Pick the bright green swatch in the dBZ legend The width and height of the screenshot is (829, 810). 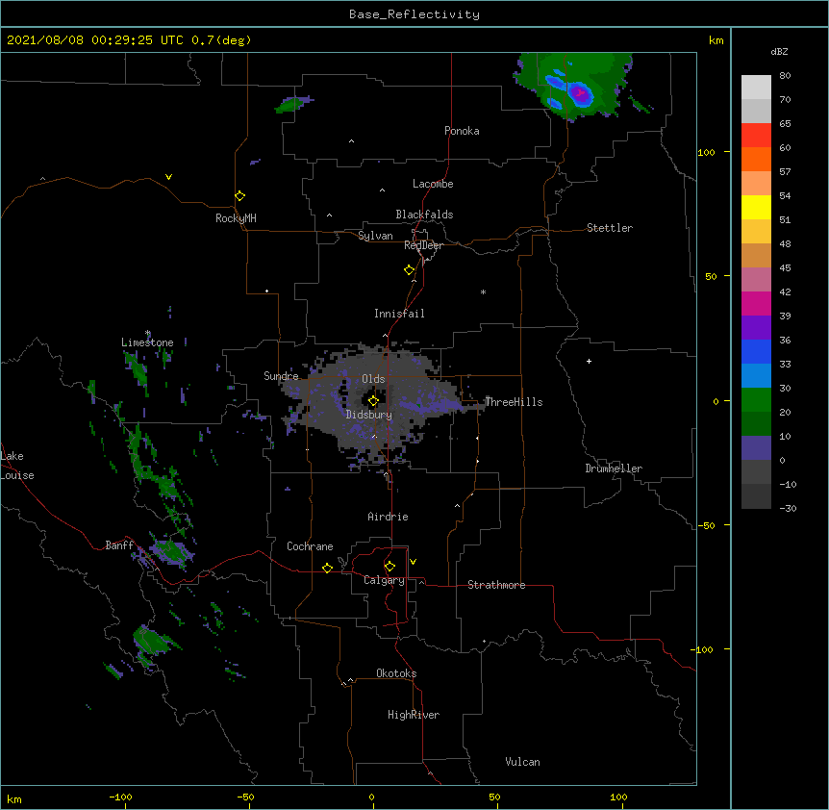tap(756, 400)
